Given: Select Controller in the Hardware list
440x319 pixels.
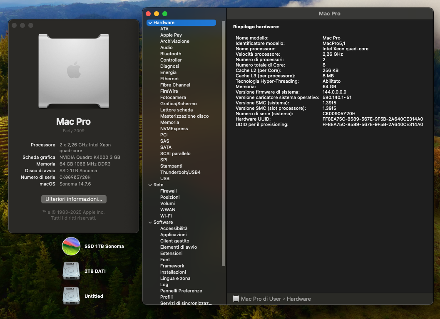Looking at the screenshot, I should [x=171, y=60].
